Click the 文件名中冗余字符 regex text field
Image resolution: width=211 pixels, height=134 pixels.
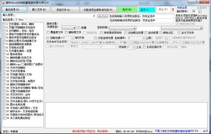click(137, 43)
